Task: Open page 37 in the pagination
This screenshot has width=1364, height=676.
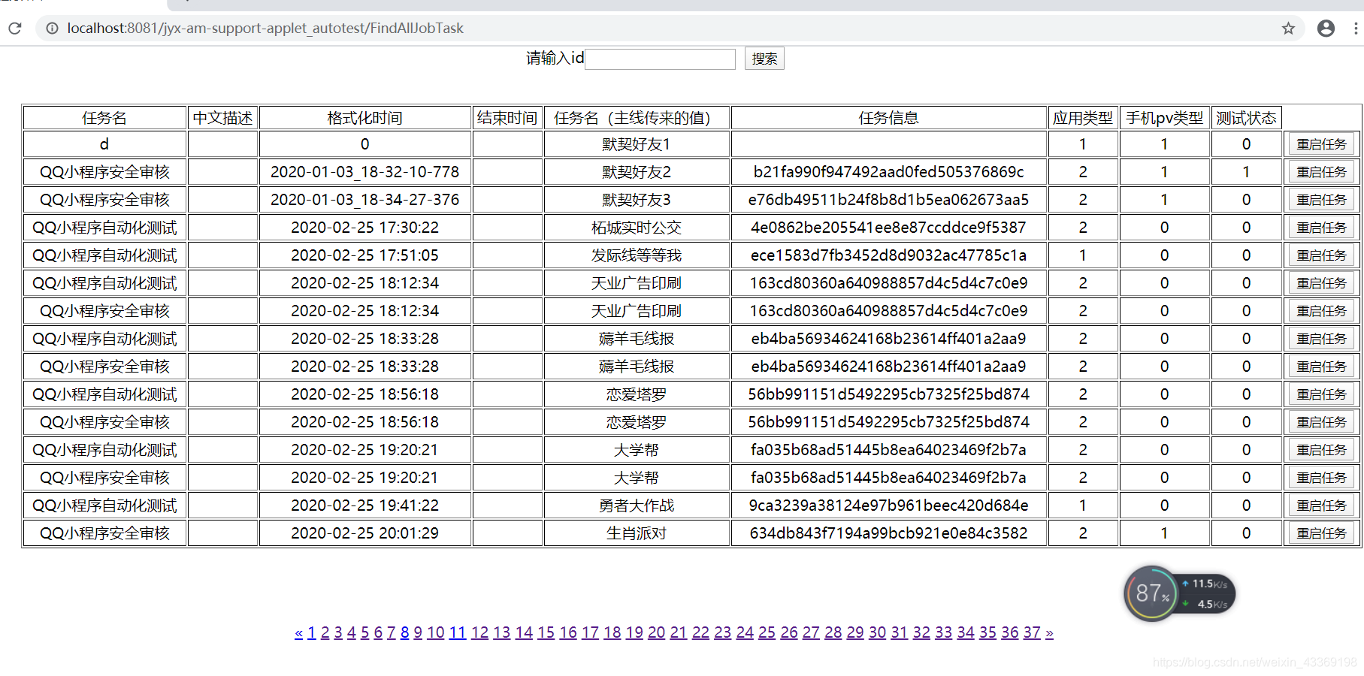Action: pos(1032,632)
